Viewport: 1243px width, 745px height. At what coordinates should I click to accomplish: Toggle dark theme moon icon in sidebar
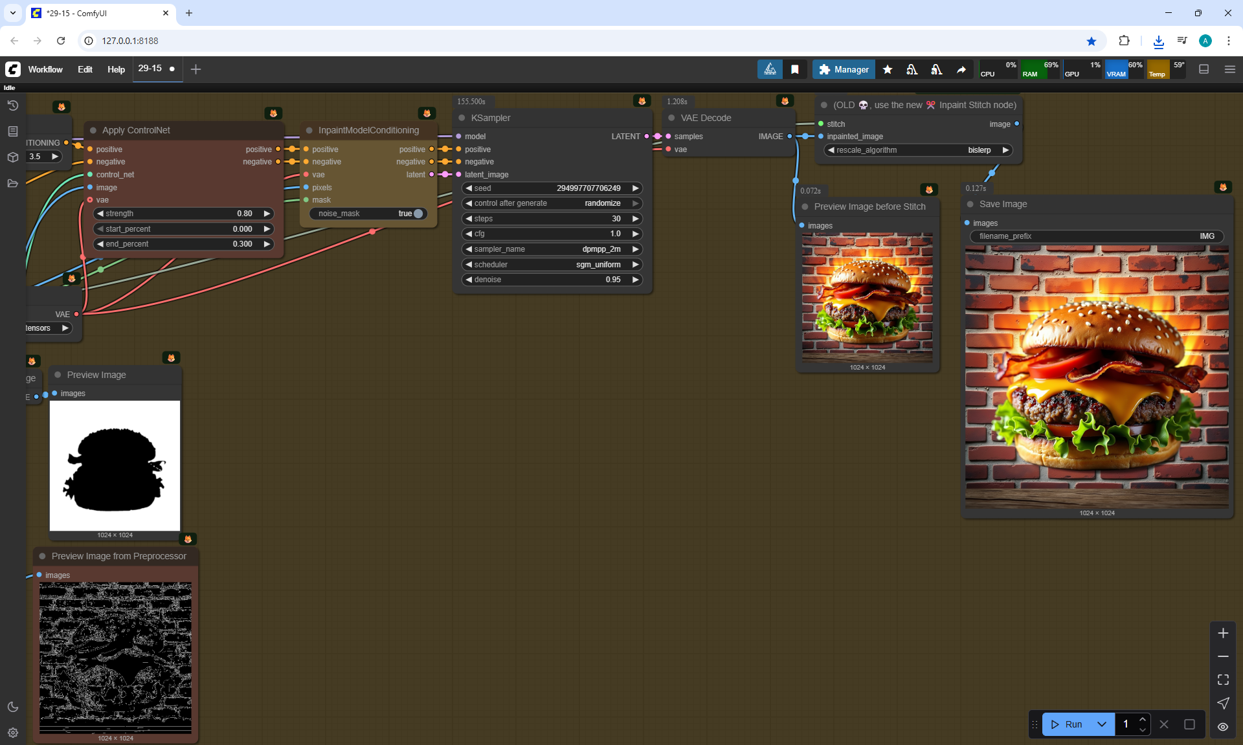(x=12, y=707)
